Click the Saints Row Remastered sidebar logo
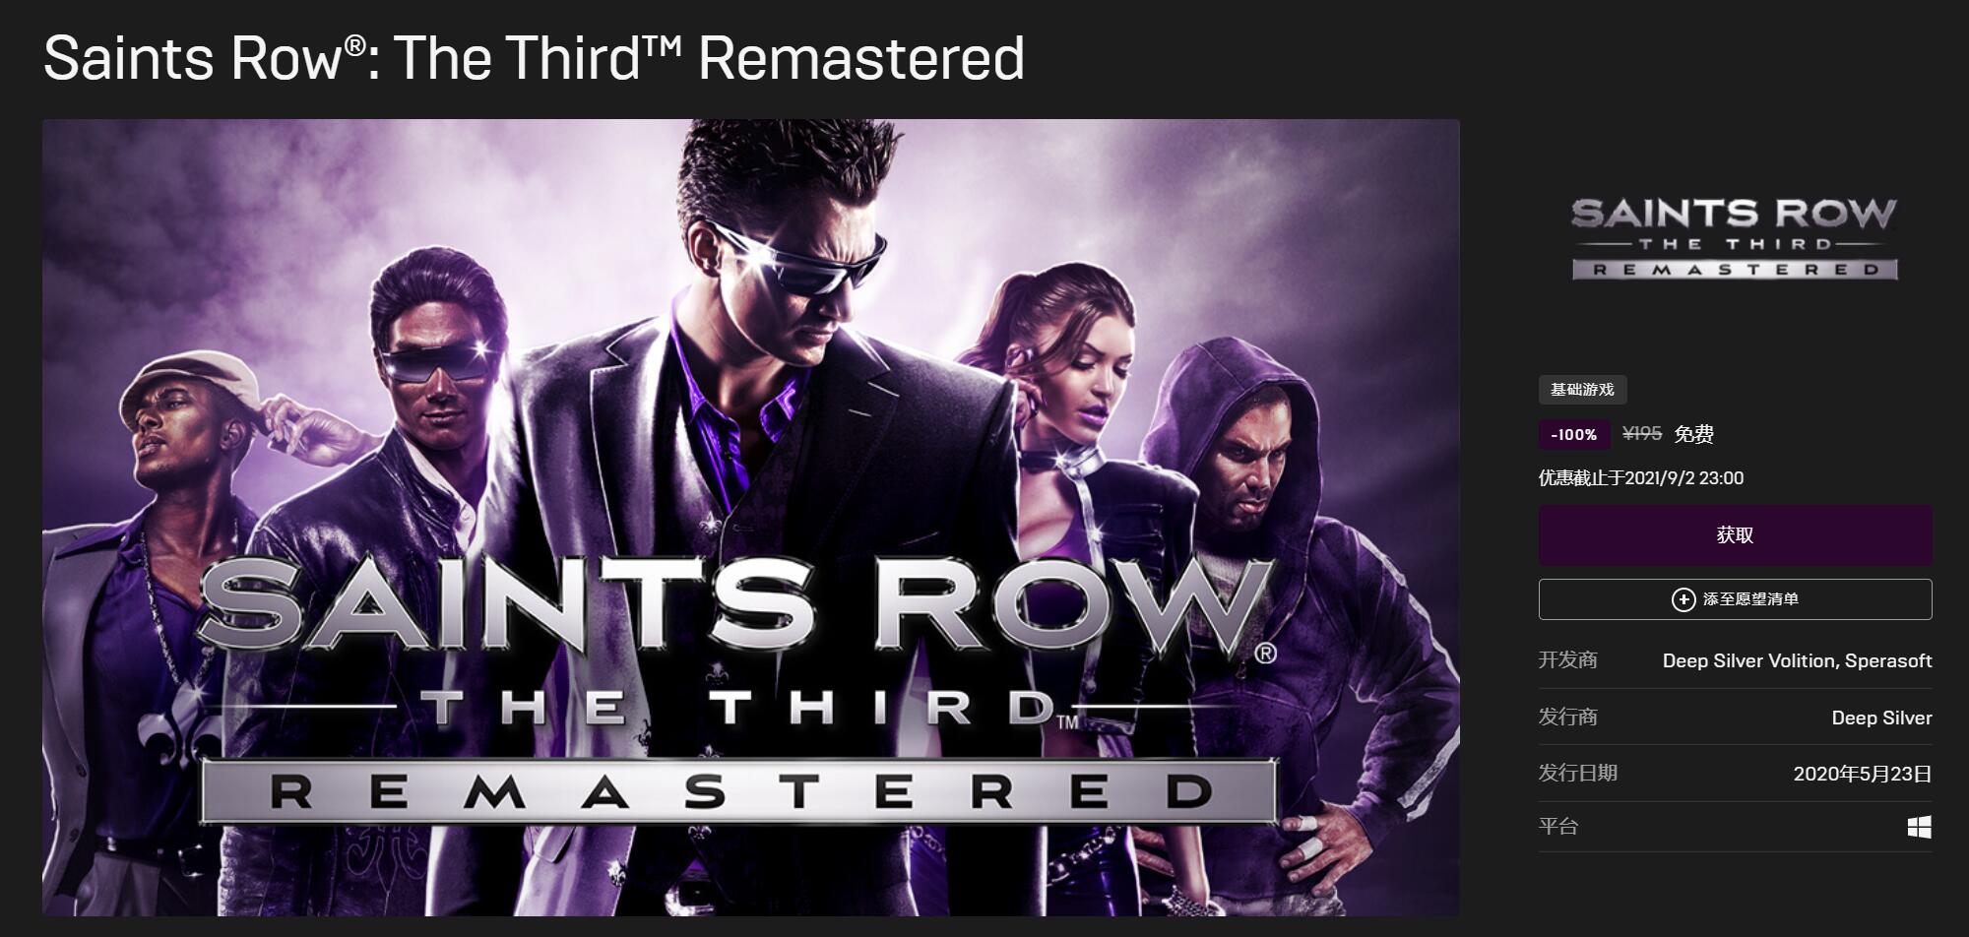The height and width of the screenshot is (937, 1969). point(1735,239)
